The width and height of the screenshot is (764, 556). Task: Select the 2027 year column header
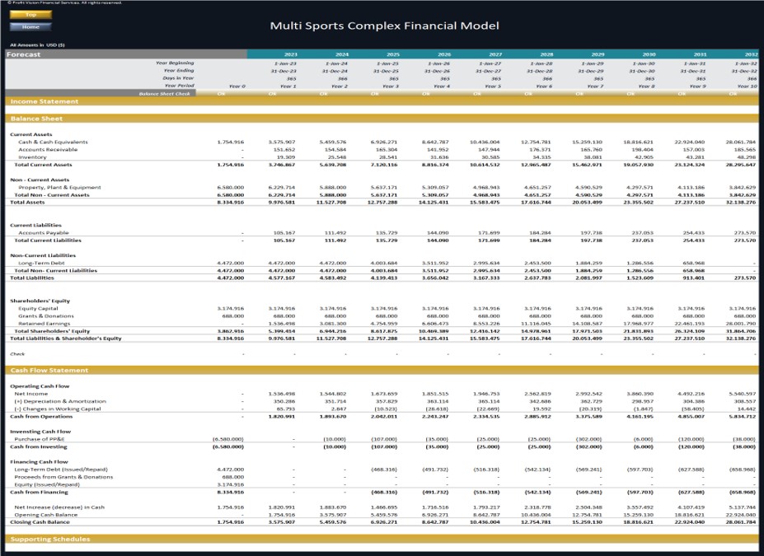point(495,54)
